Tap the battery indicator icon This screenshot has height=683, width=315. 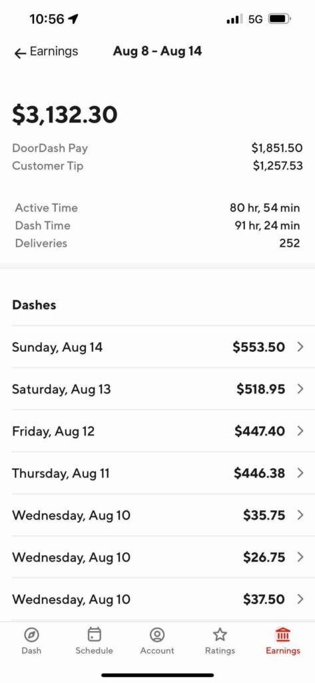[x=279, y=19]
